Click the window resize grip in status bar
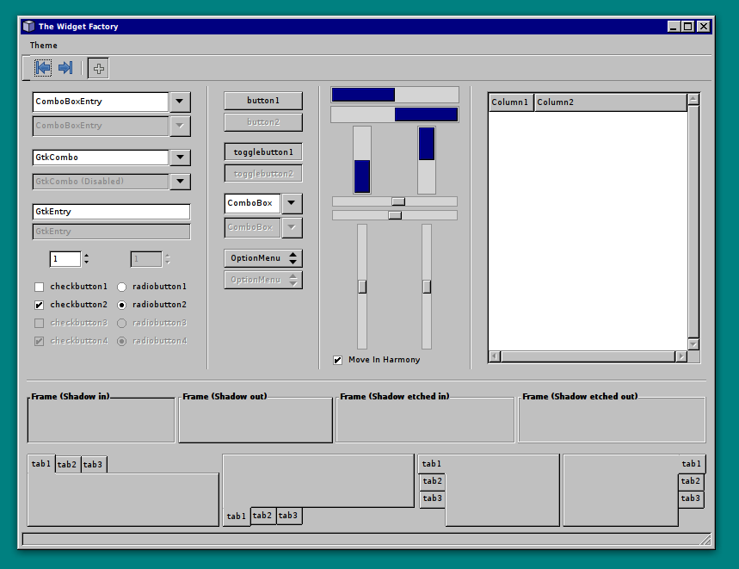The width and height of the screenshot is (739, 569). click(705, 540)
